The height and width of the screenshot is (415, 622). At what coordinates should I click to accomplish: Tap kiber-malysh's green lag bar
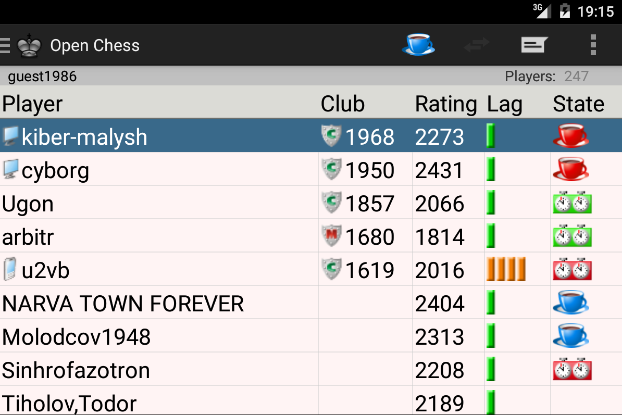coord(491,135)
